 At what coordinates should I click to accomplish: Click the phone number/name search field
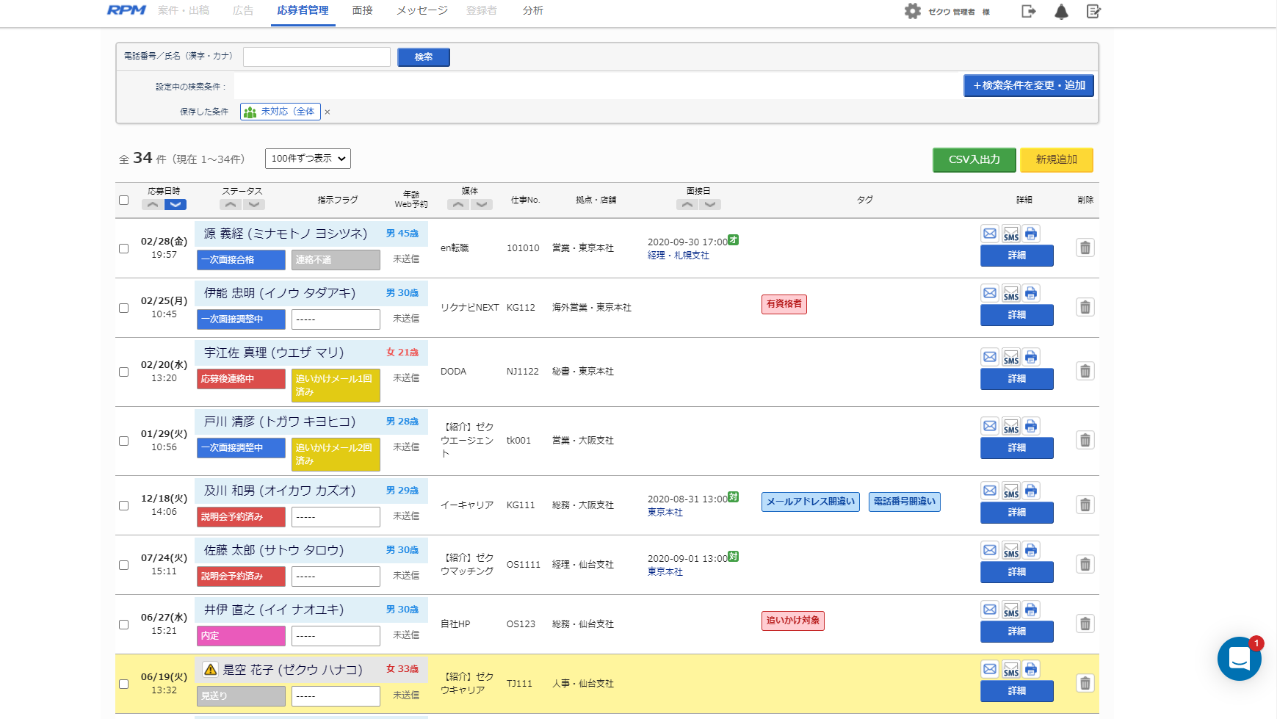(316, 57)
